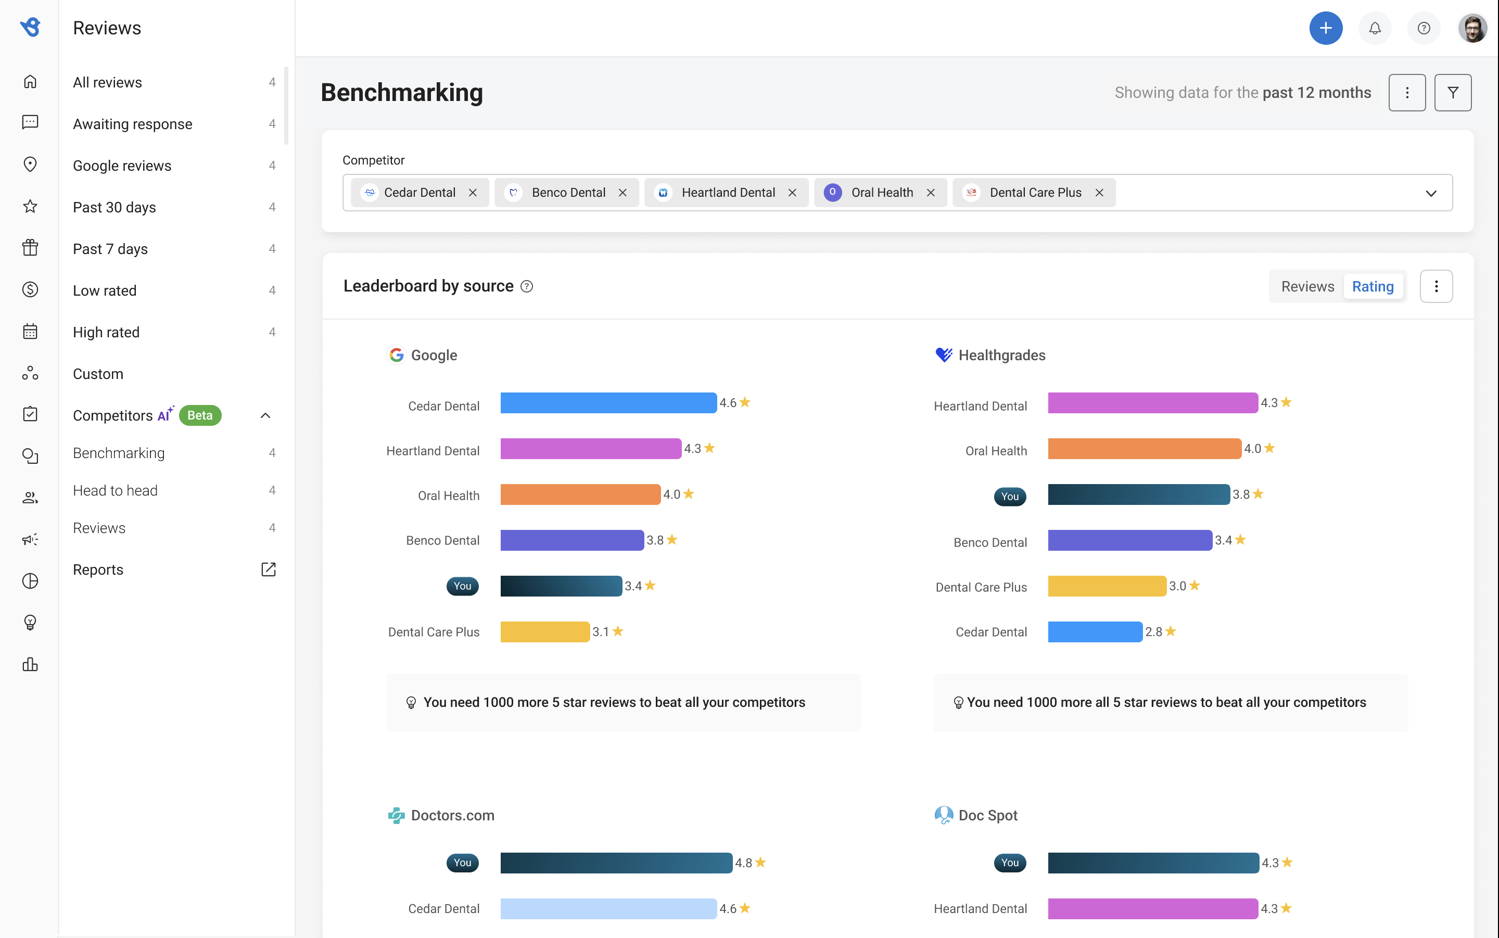The image size is (1499, 938).
Task: Click past 12 months date range text
Action: (x=1316, y=93)
